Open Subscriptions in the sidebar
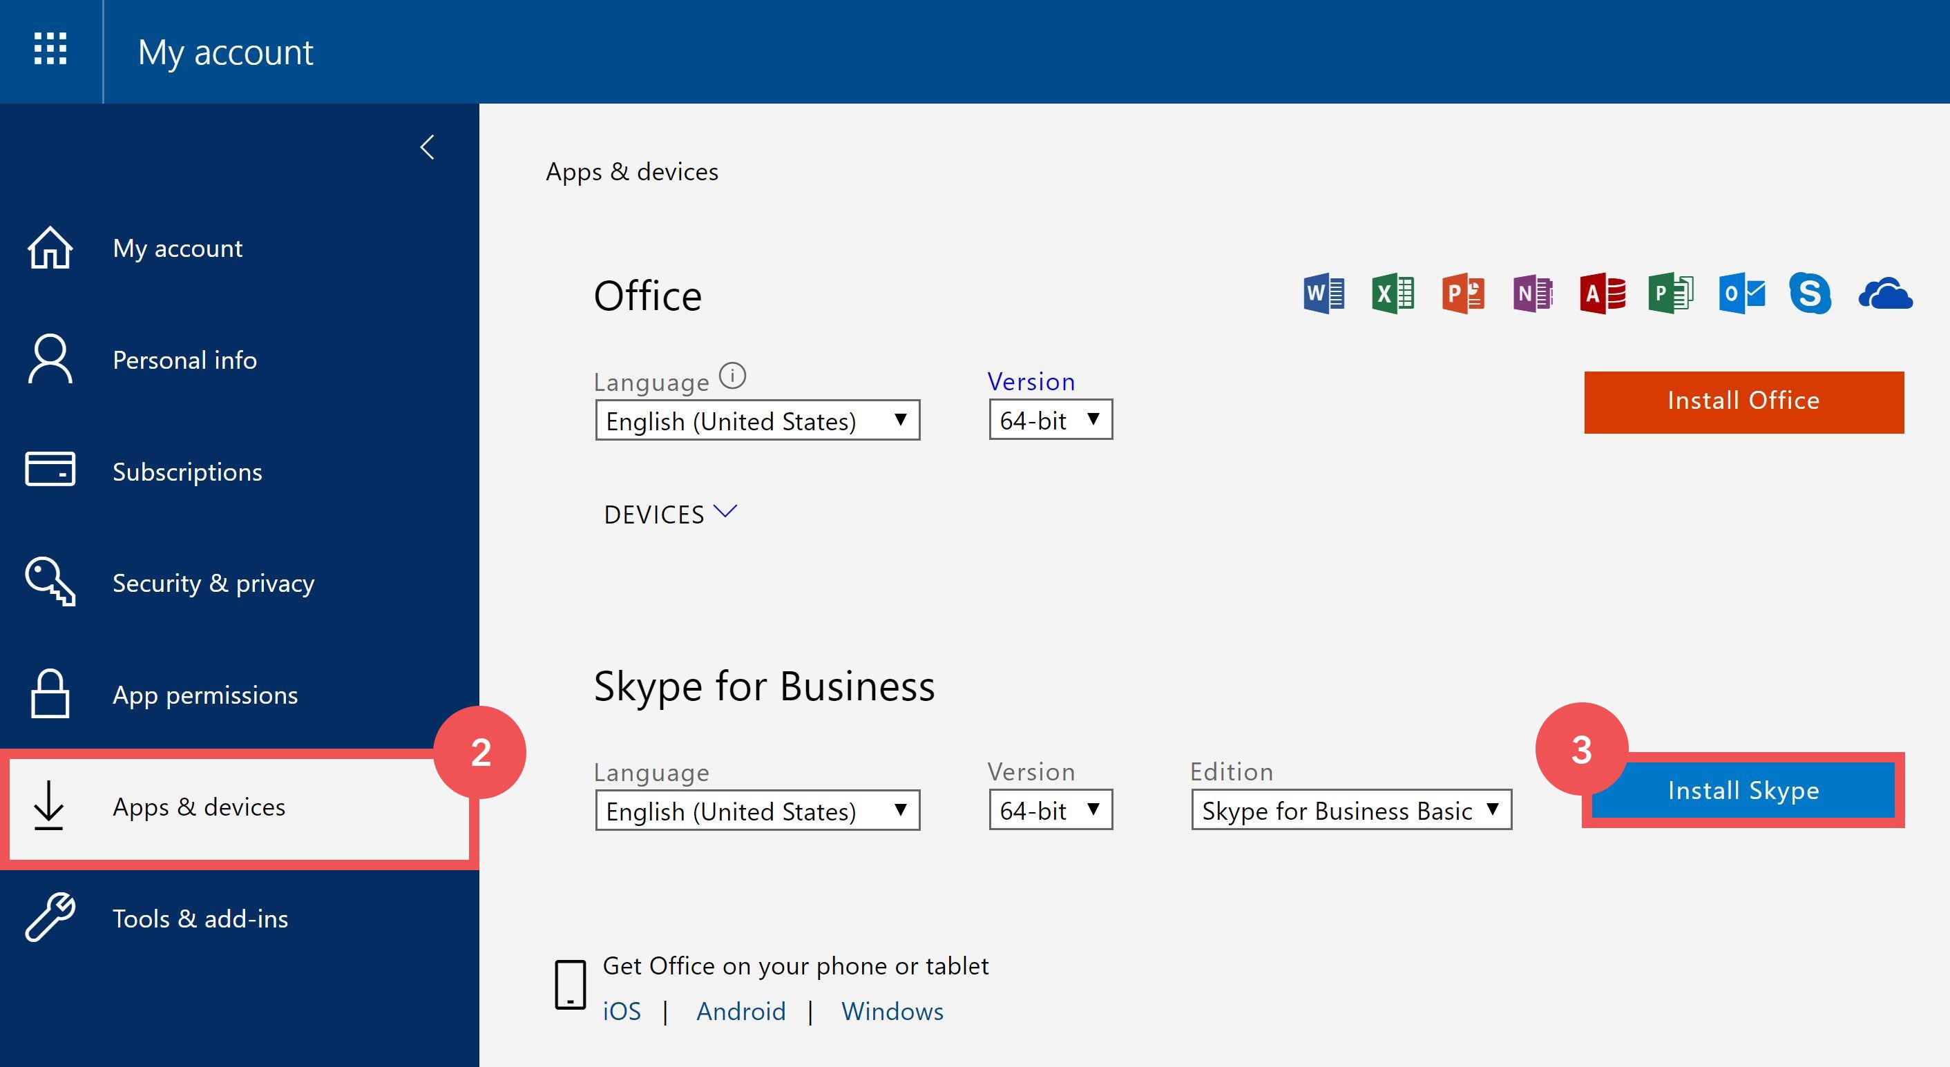This screenshot has width=1950, height=1067. [187, 472]
